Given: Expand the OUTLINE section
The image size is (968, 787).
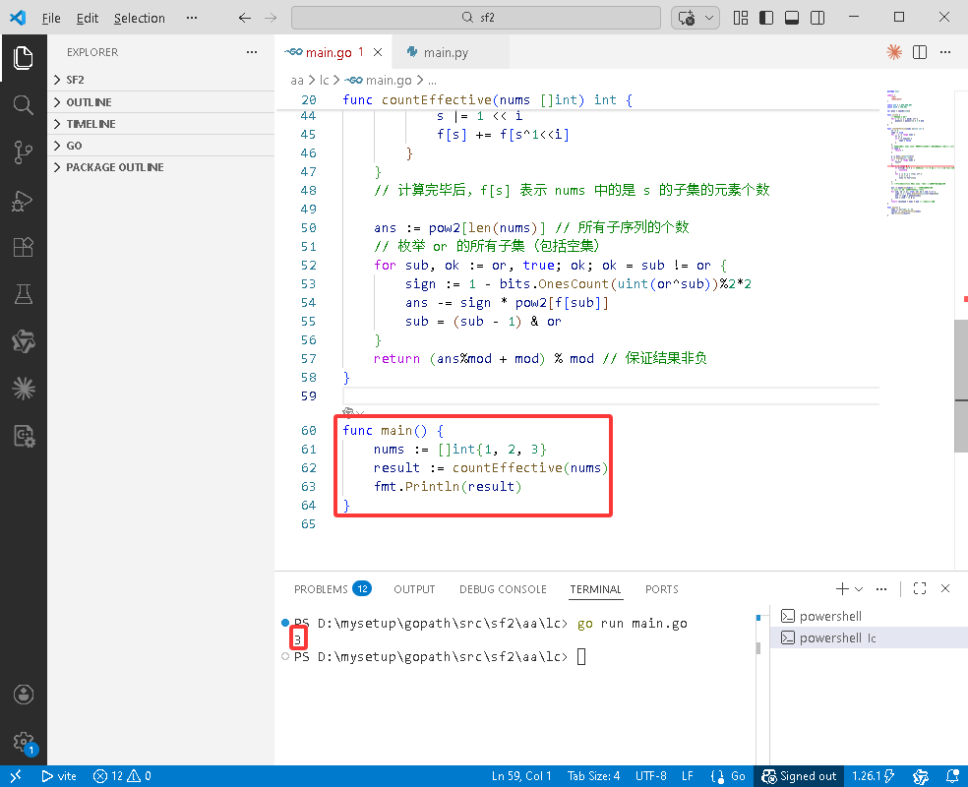Looking at the screenshot, I should pyautogui.click(x=161, y=102).
